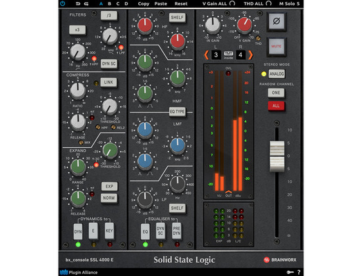Viewport: 362px width, 276px height.
Task: Toggle the plugin power bypass icon
Action: click(63, 3)
